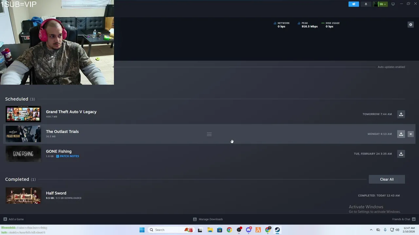Select Grand Theft Auto V Legacy title
The image size is (419, 235).
point(71,112)
